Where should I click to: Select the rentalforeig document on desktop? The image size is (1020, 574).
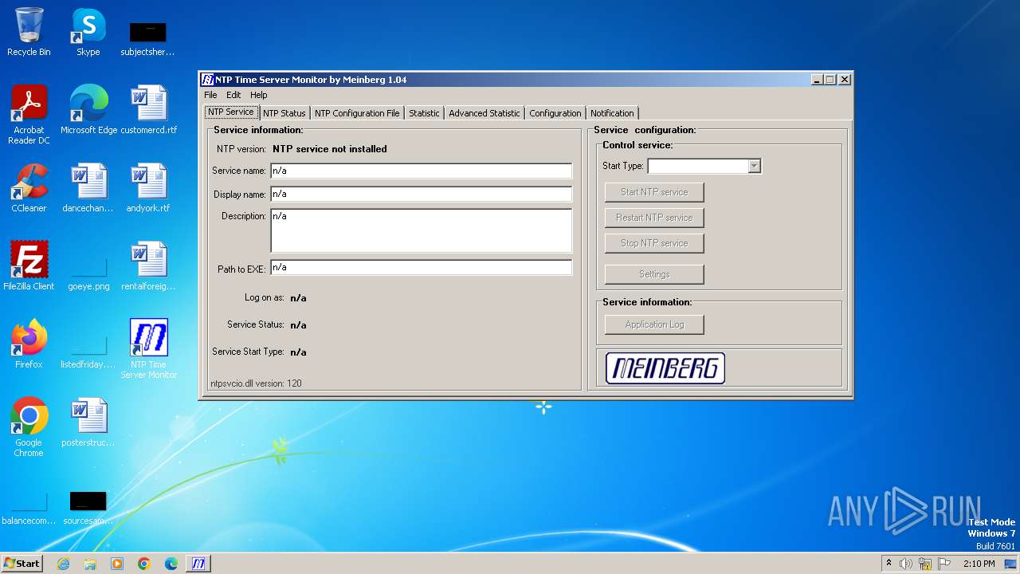point(149,266)
